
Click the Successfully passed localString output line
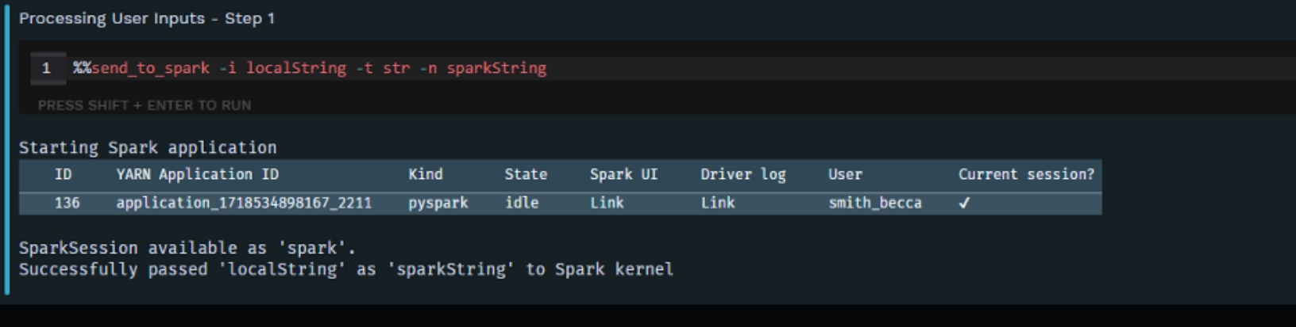(x=346, y=269)
